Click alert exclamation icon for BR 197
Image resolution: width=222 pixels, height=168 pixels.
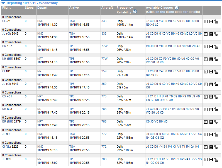point(206,47)
